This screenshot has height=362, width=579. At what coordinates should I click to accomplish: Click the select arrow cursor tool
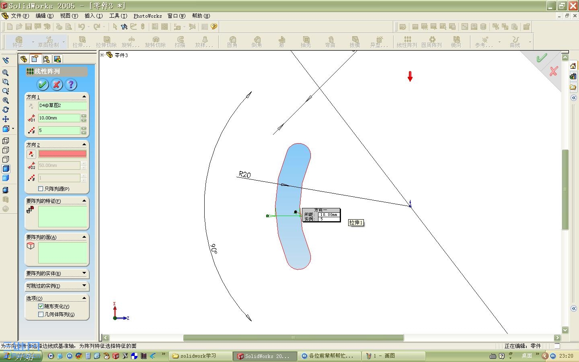point(115,27)
